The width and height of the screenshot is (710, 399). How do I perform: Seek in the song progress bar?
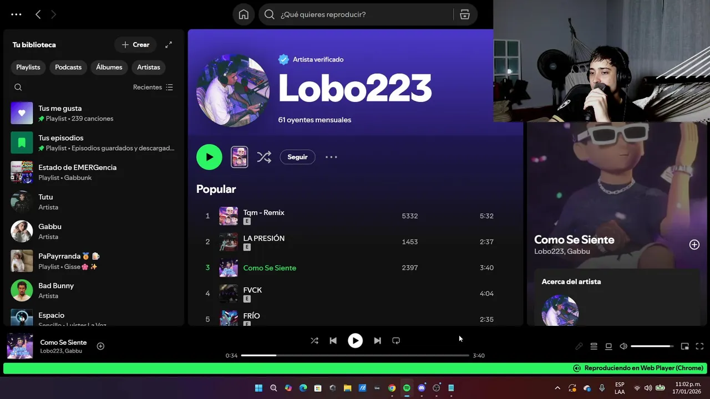point(355,355)
